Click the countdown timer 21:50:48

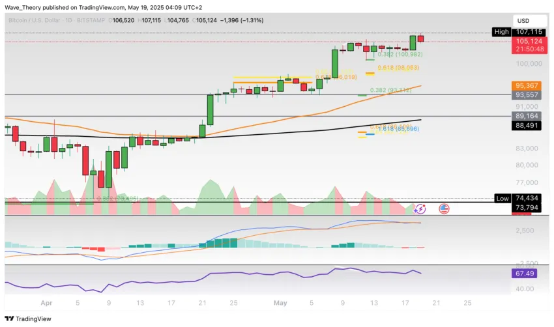coord(529,49)
